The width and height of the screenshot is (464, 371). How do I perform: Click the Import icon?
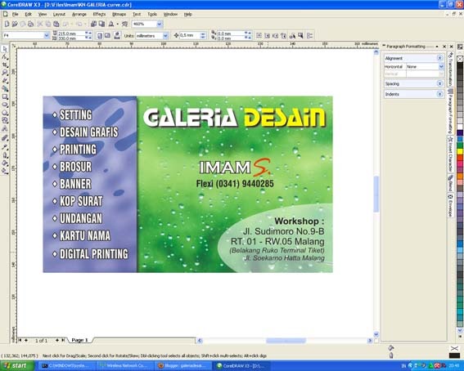pos(93,24)
